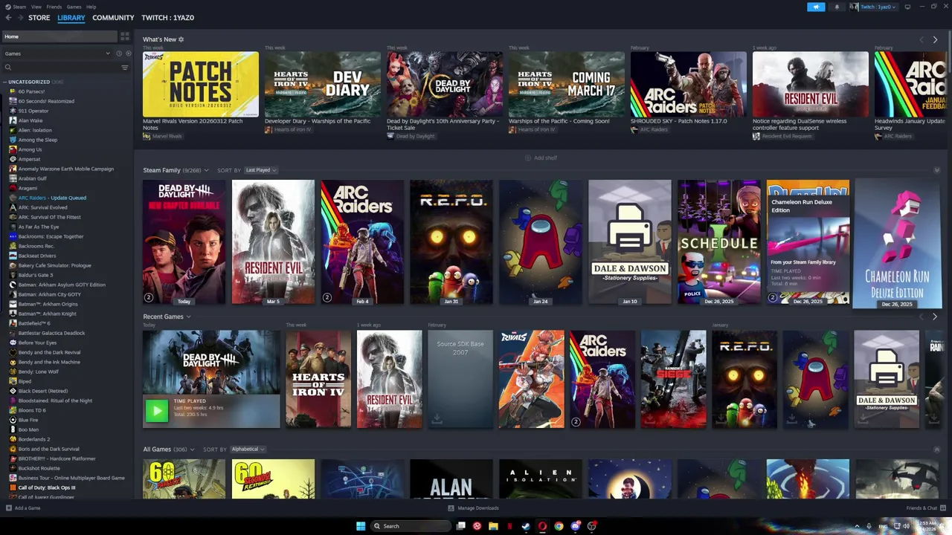952x535 pixels.
Task: Open Google Chrome from taskbar
Action: tap(559, 526)
